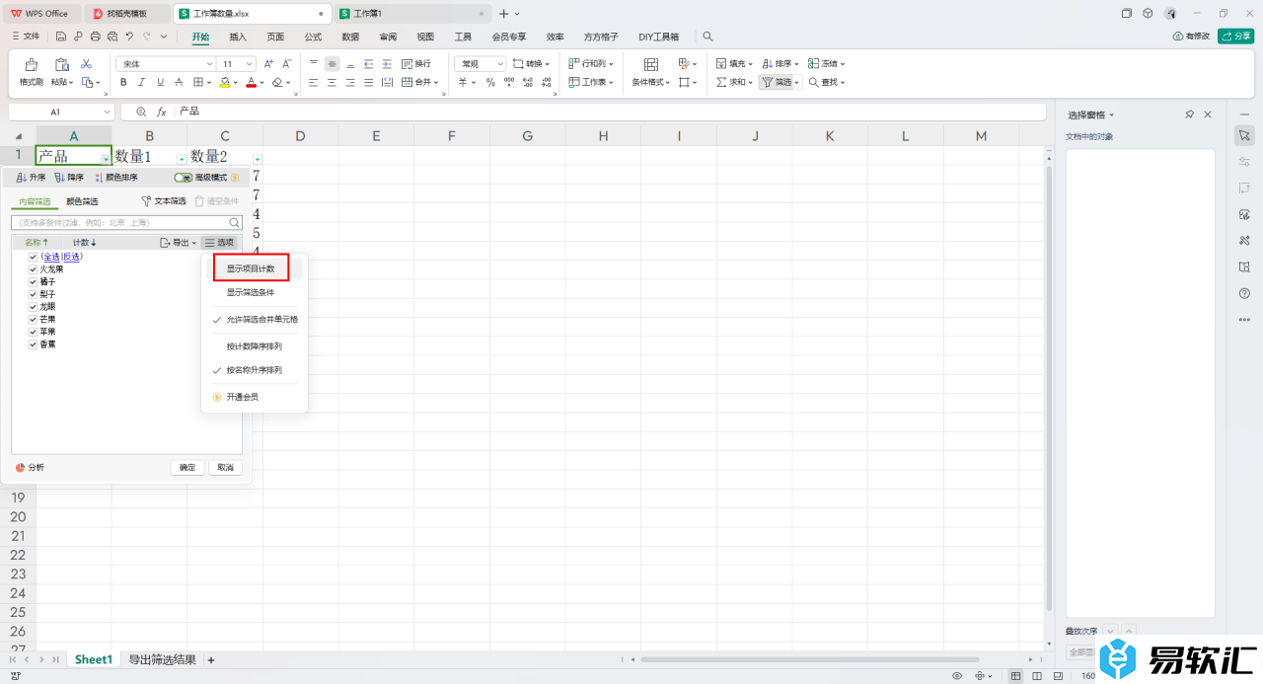Click the center align icon

[332, 83]
